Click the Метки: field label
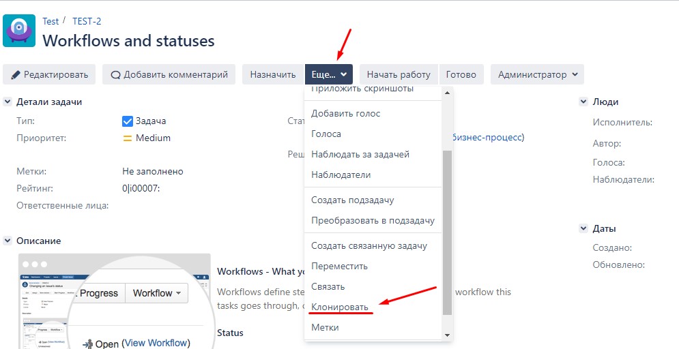 tap(31, 172)
